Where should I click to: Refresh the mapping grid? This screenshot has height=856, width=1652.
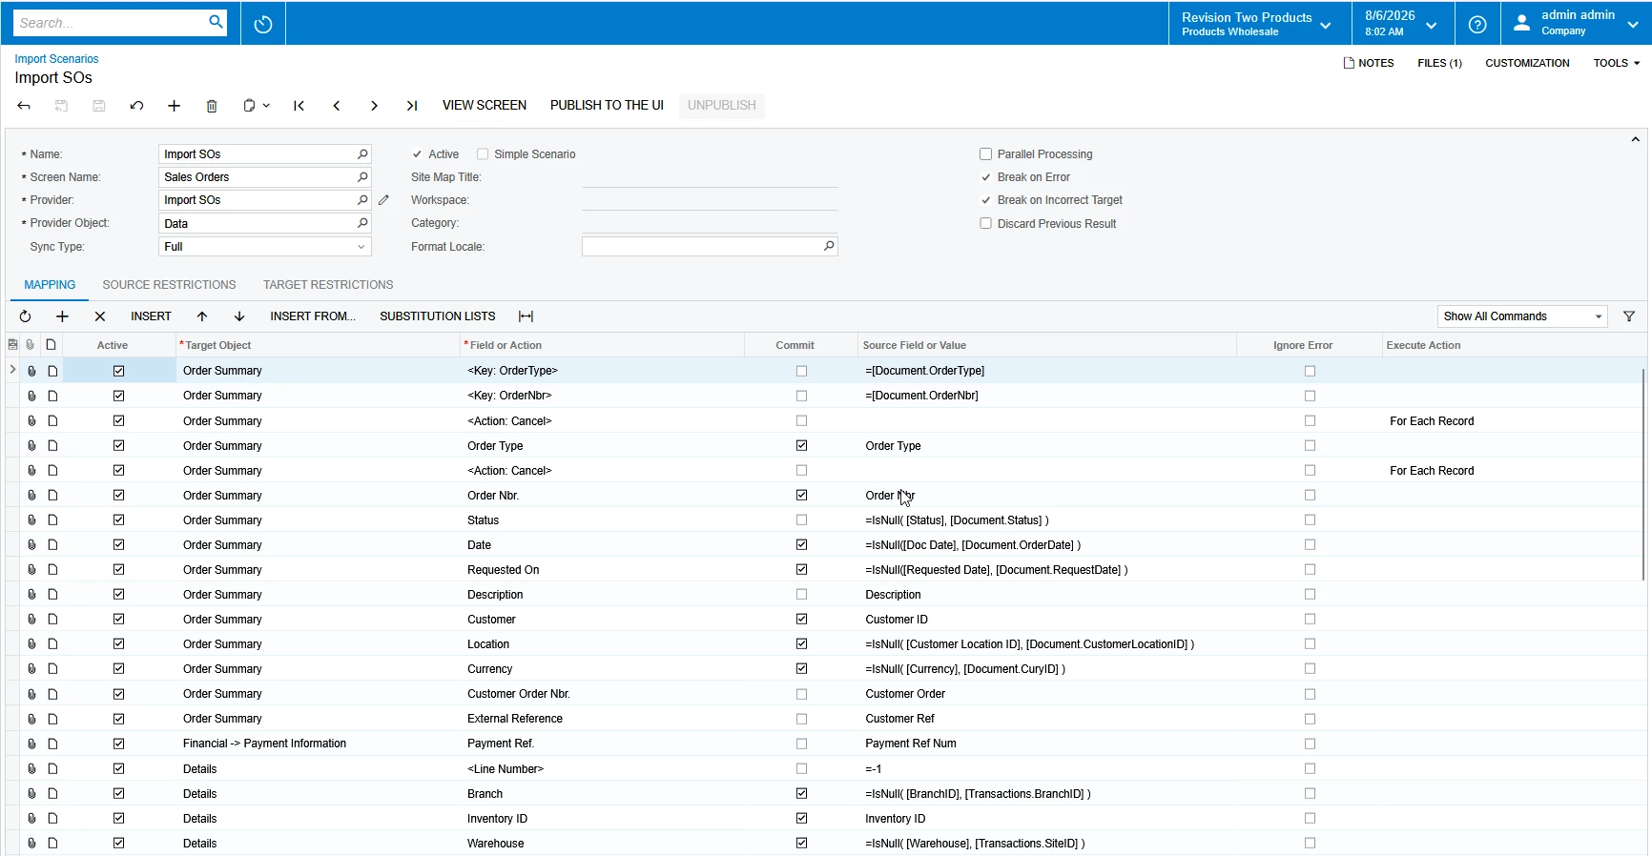tap(26, 316)
